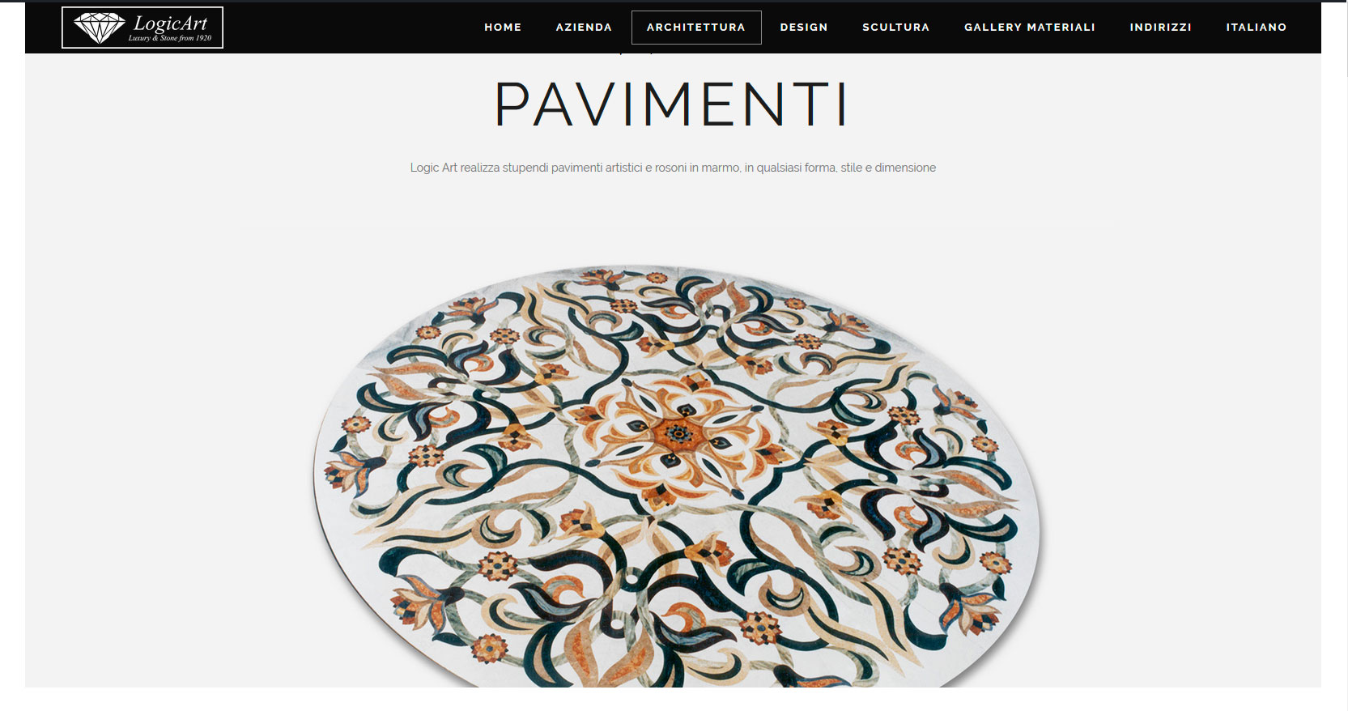Open the HOME menu item

pos(503,28)
